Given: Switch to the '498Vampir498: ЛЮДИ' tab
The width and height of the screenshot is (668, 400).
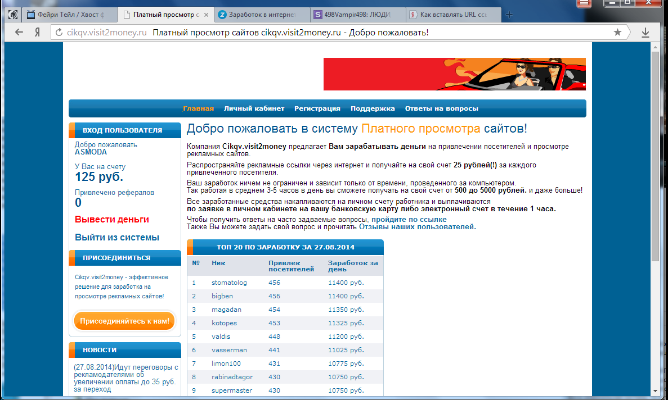Looking at the screenshot, I should tap(357, 15).
